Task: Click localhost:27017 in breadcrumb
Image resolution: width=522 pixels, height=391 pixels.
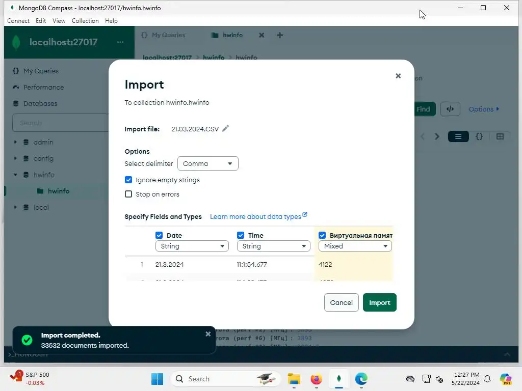Action: [x=167, y=57]
